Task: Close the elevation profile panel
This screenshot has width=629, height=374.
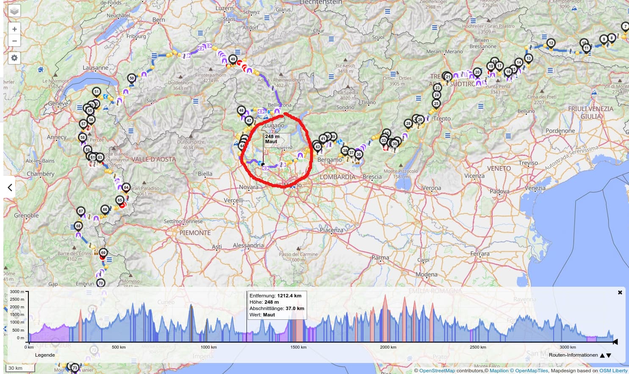Action: pyautogui.click(x=620, y=292)
